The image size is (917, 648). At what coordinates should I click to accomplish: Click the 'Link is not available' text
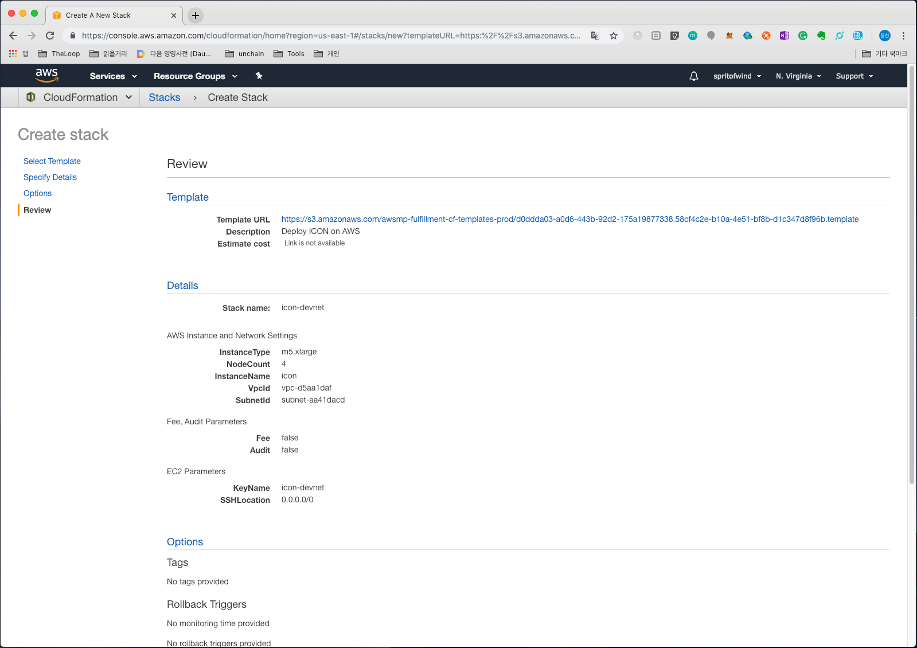pyautogui.click(x=314, y=243)
